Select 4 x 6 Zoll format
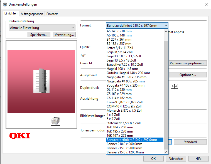Image resolution: width=211 pixels, height=164 pixels. click(135, 115)
